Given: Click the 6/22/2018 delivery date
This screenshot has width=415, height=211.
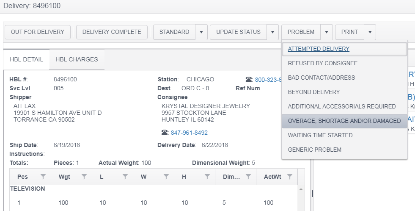Looking at the screenshot, I should [214, 145].
